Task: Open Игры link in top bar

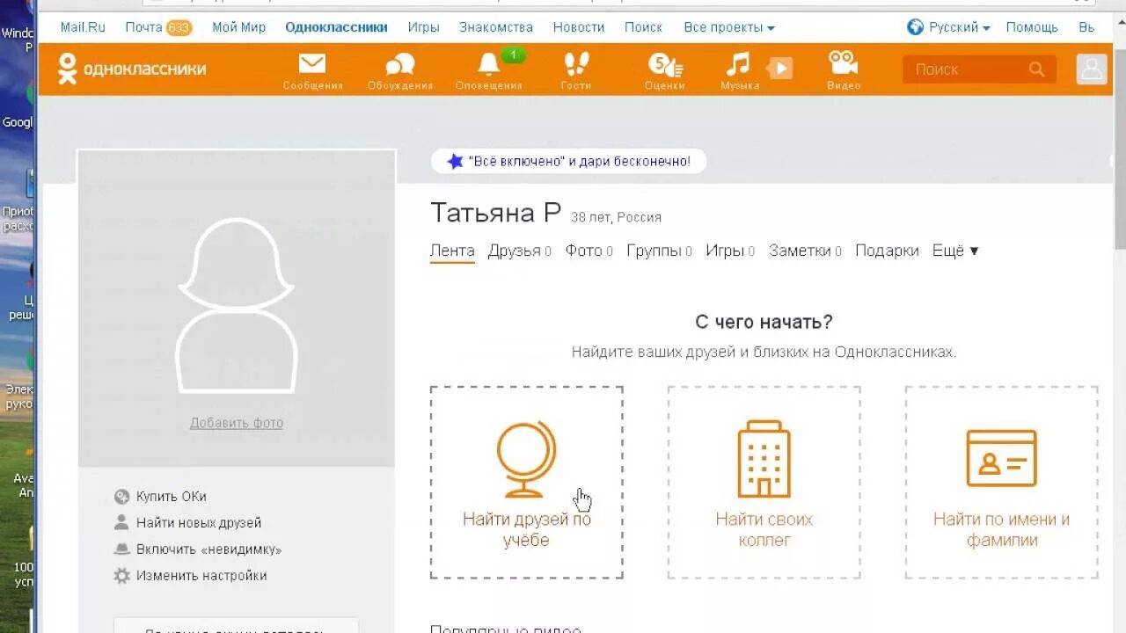Action: click(x=423, y=27)
